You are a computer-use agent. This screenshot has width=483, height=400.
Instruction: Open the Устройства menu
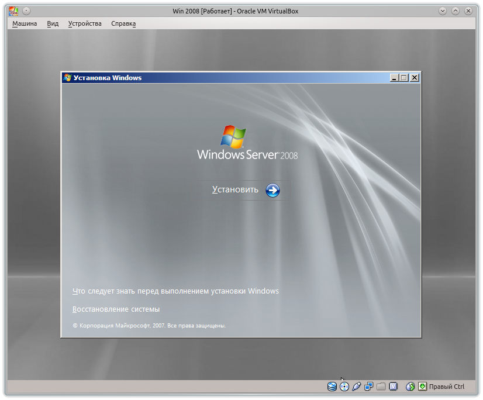coord(84,23)
